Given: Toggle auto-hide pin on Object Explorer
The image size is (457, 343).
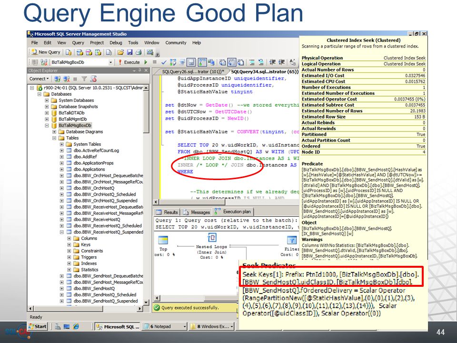Looking at the screenshot, I should 140,71.
